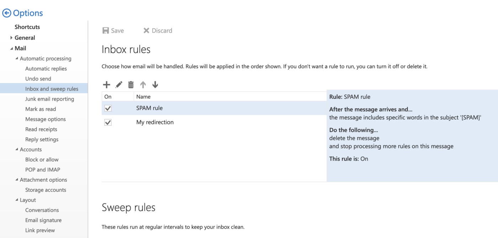Collapse the Automatic processing group
The width and height of the screenshot is (498, 238).
click(17, 58)
